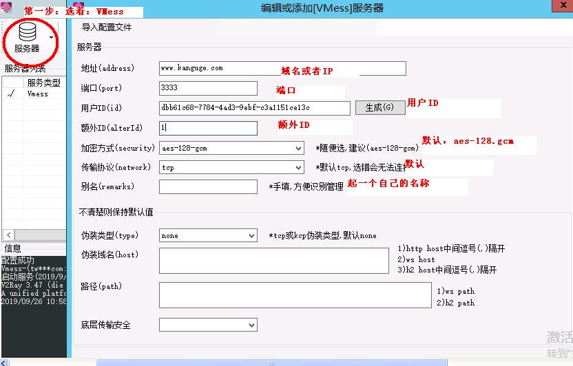Expand the 传输协议 (network) dropdown
This screenshot has width=573, height=366.
coord(298,167)
